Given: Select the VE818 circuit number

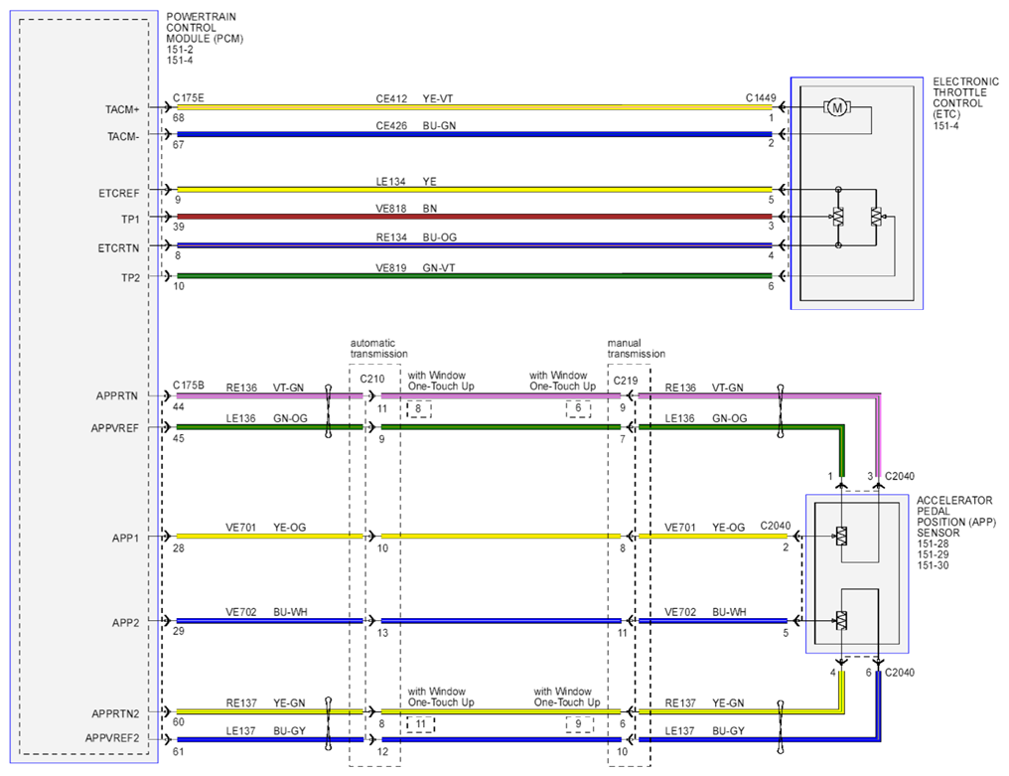Looking at the screenshot, I should click(390, 209).
